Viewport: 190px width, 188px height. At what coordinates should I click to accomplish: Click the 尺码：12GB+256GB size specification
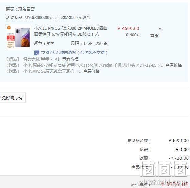pyautogui.click(x=89, y=44)
